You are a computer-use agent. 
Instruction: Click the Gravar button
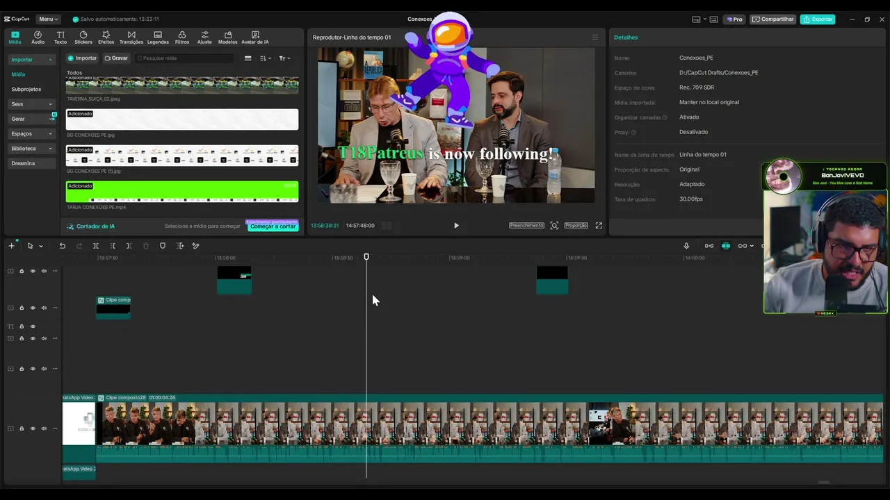[116, 58]
